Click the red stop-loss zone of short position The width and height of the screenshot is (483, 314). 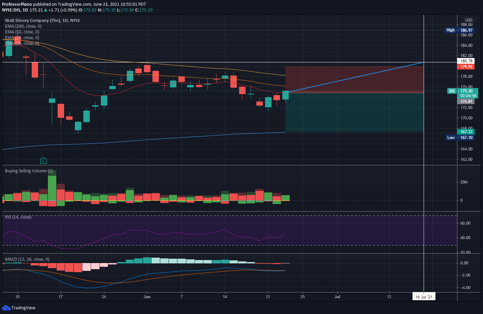pyautogui.click(x=354, y=80)
